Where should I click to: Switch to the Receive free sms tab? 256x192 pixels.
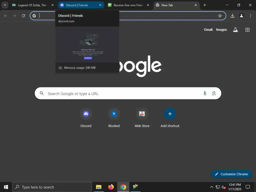pyautogui.click(x=128, y=5)
